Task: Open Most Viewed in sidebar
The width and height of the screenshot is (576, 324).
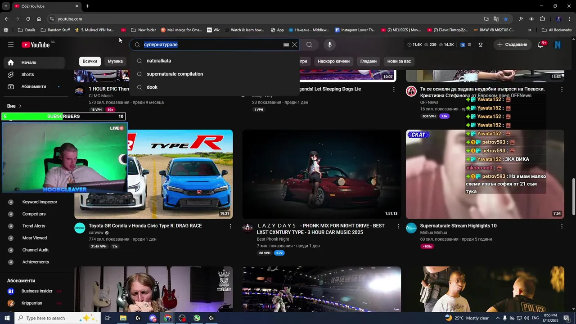Action: point(35,238)
